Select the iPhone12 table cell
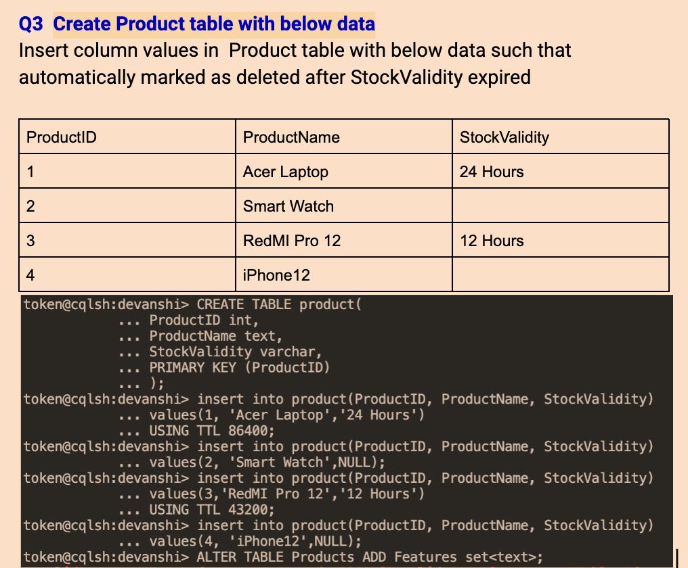The width and height of the screenshot is (688, 568). click(344, 275)
